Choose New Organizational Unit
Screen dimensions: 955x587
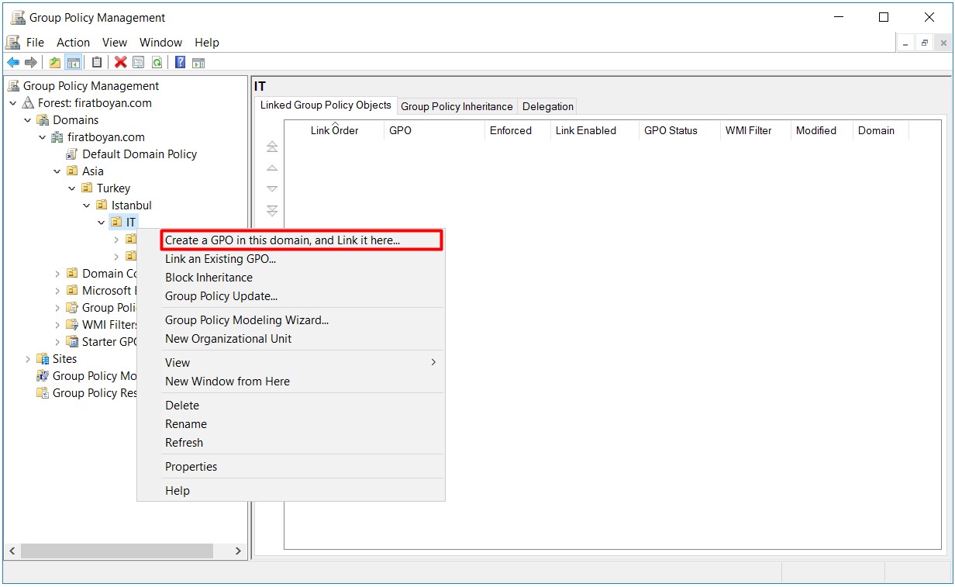291,339
